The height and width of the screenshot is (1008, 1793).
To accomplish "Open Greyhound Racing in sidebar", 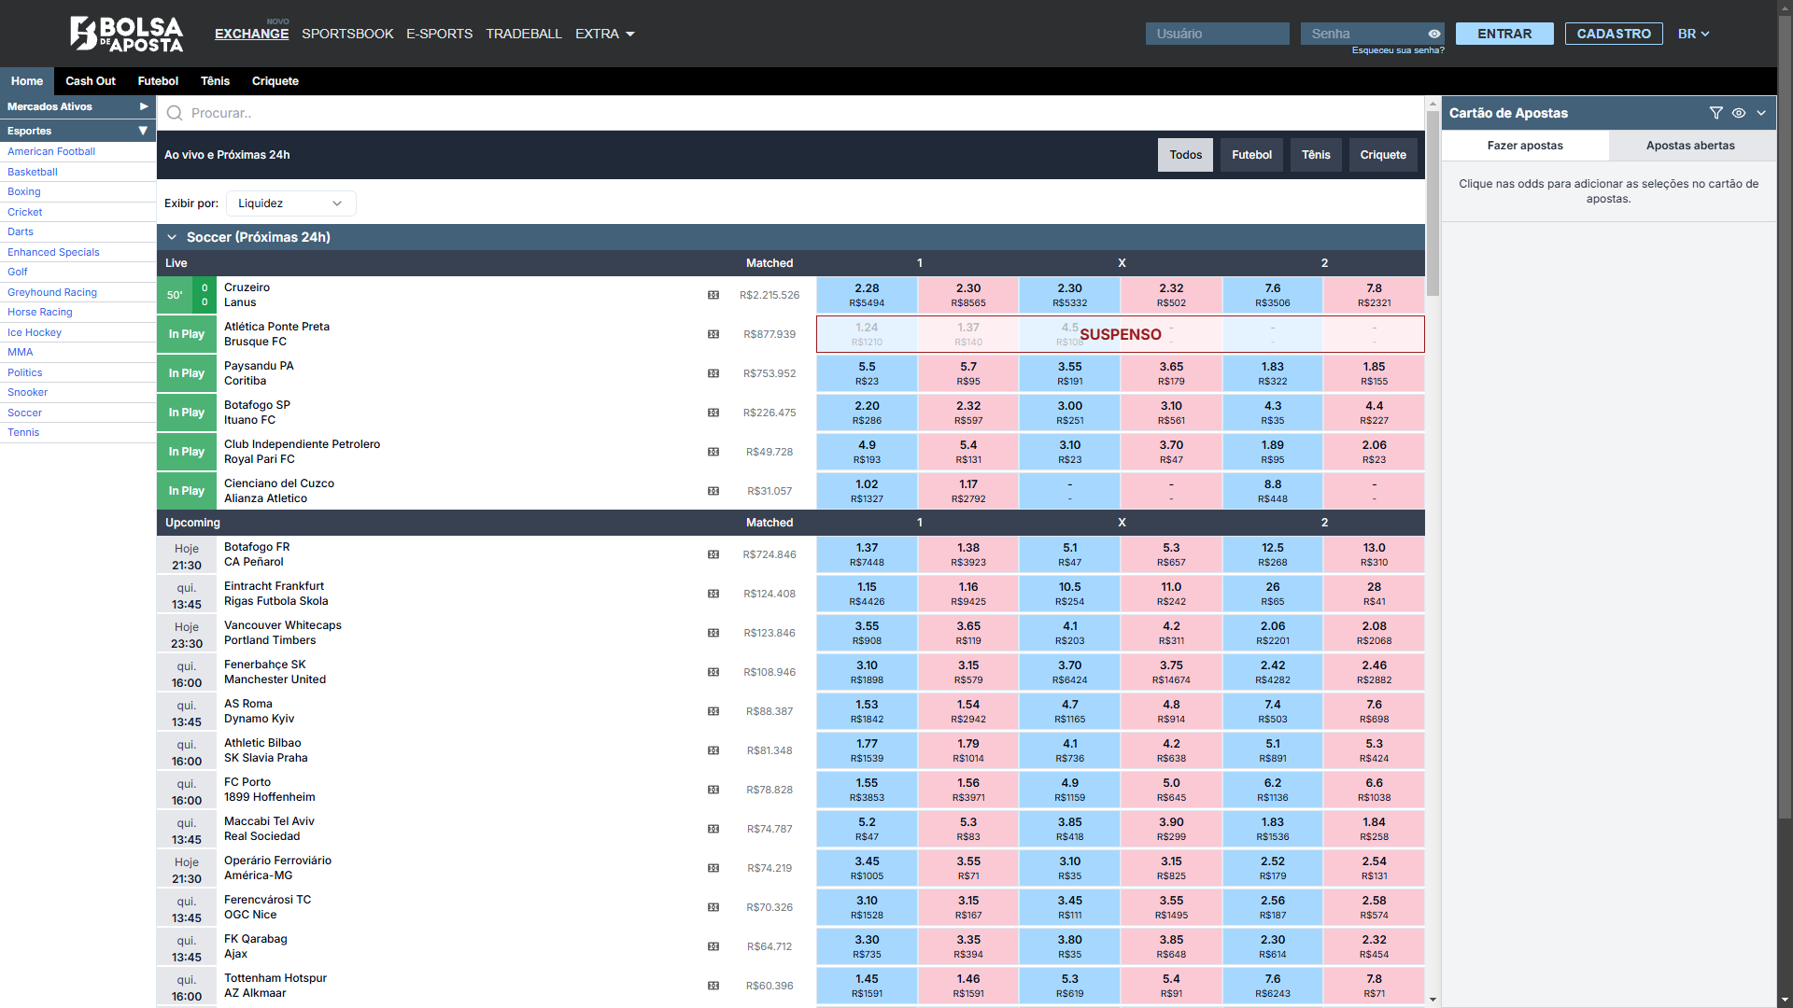I will (x=52, y=292).
